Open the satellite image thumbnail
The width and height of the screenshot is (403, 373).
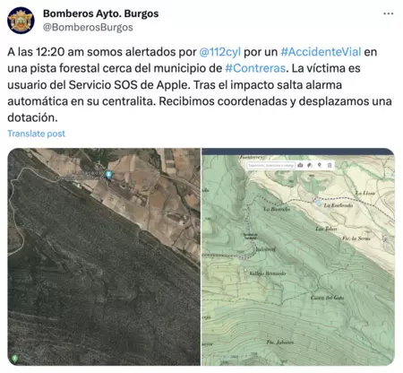[x=104, y=256]
